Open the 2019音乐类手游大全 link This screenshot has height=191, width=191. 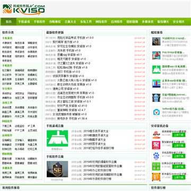[x=96, y=131]
